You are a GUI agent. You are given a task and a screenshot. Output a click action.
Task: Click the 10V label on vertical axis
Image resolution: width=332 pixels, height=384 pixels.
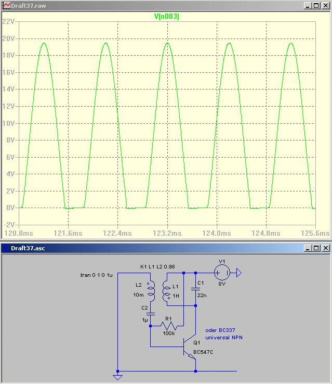point(8,123)
